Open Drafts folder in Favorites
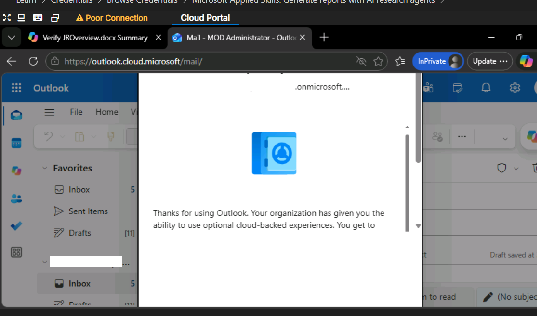 pyautogui.click(x=79, y=233)
